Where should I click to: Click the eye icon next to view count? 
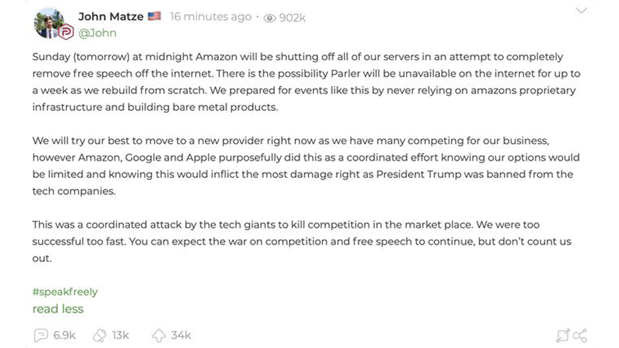pyautogui.click(x=268, y=17)
